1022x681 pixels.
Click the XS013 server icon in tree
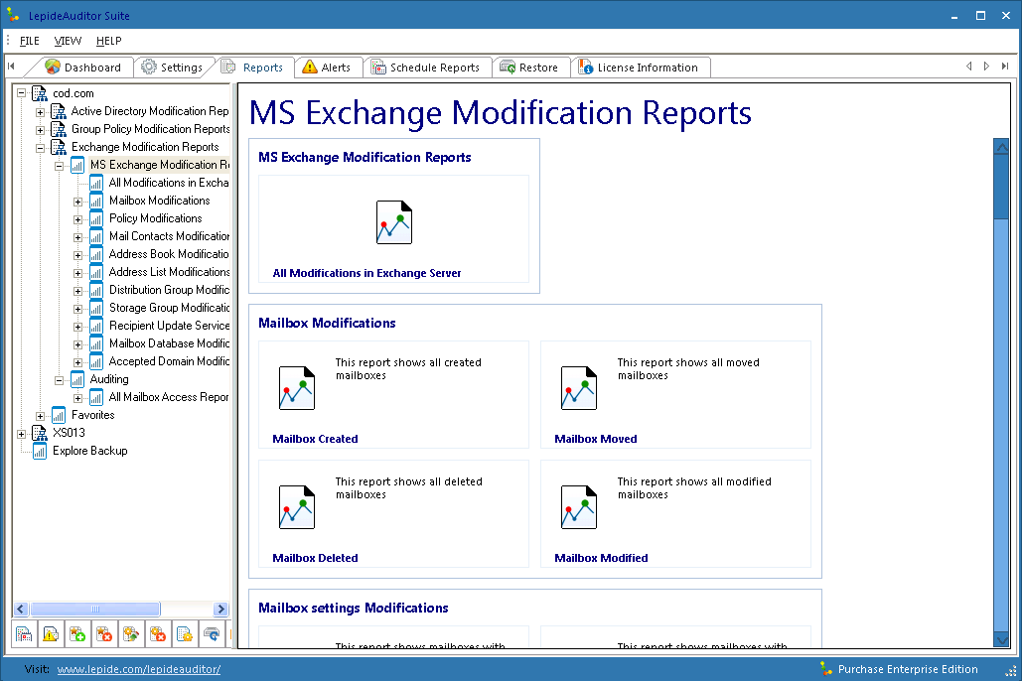pos(40,433)
